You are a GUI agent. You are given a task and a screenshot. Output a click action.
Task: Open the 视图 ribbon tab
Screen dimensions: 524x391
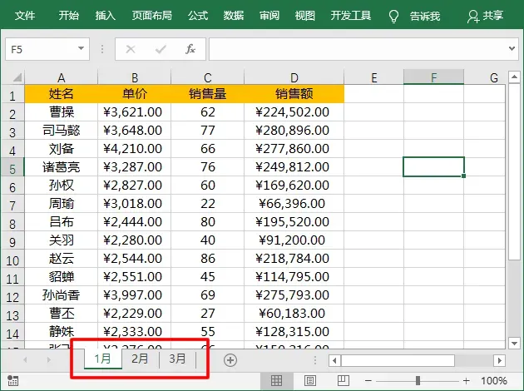304,16
